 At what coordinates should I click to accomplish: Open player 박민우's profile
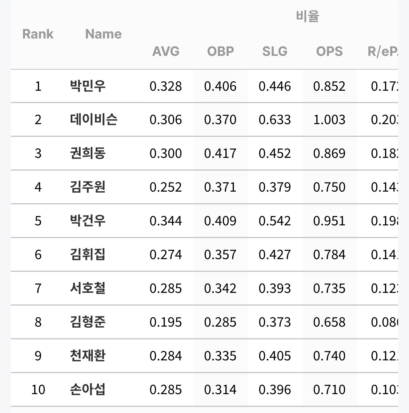(88, 86)
